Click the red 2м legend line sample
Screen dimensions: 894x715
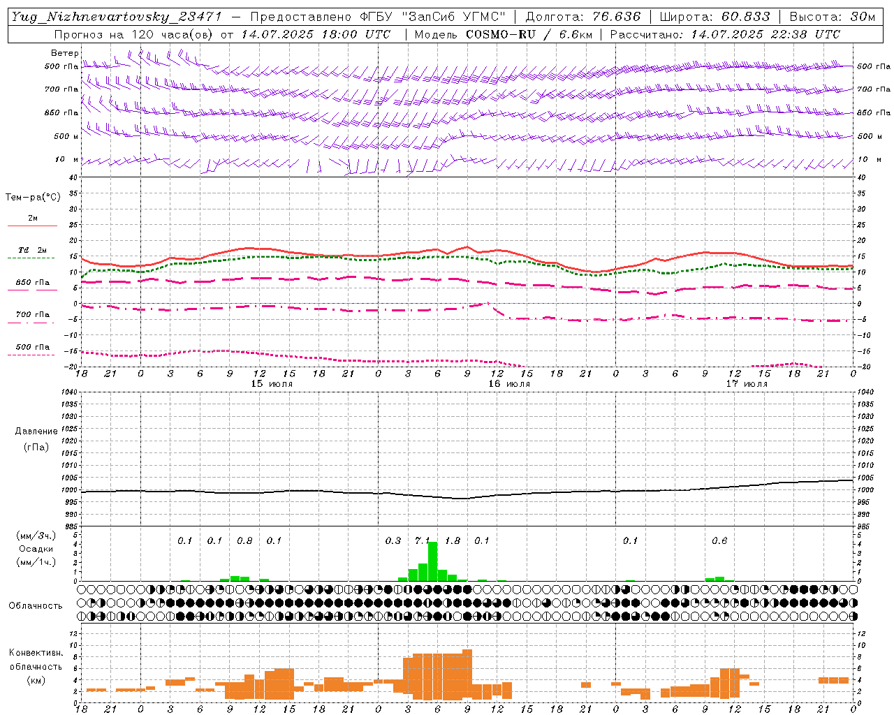[33, 226]
